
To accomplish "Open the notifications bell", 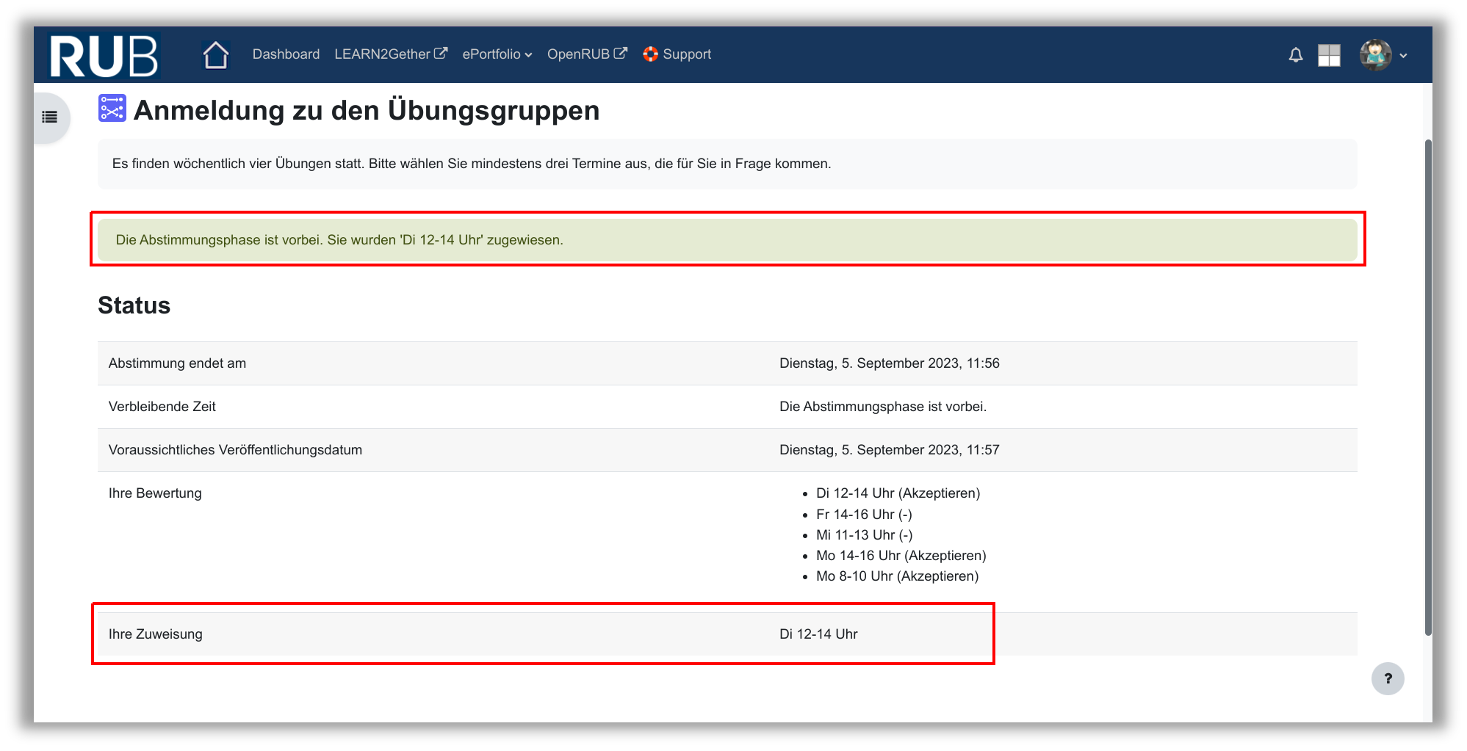I will [1295, 55].
